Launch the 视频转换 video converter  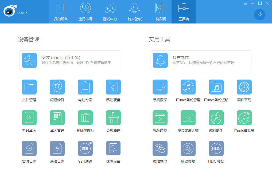pyautogui.click(x=160, y=118)
